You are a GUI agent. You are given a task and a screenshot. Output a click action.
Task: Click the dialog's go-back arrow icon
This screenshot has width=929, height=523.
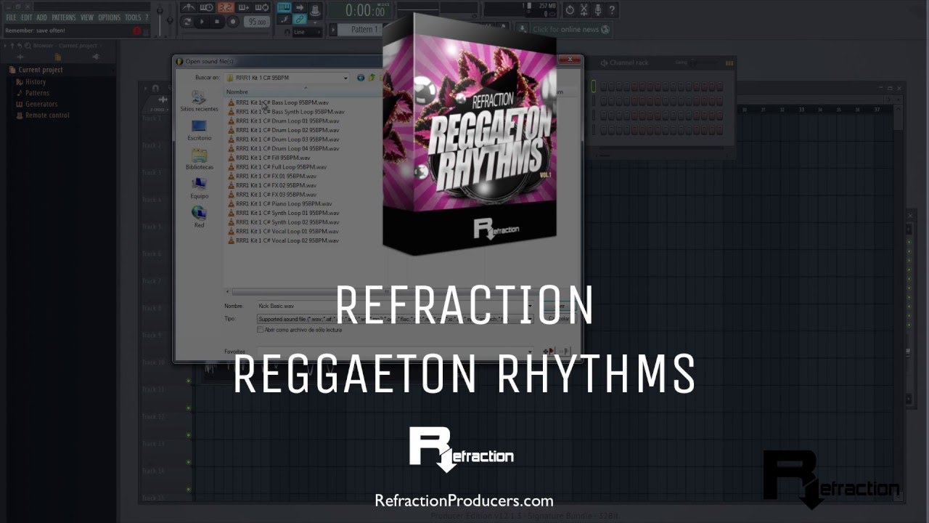point(361,77)
